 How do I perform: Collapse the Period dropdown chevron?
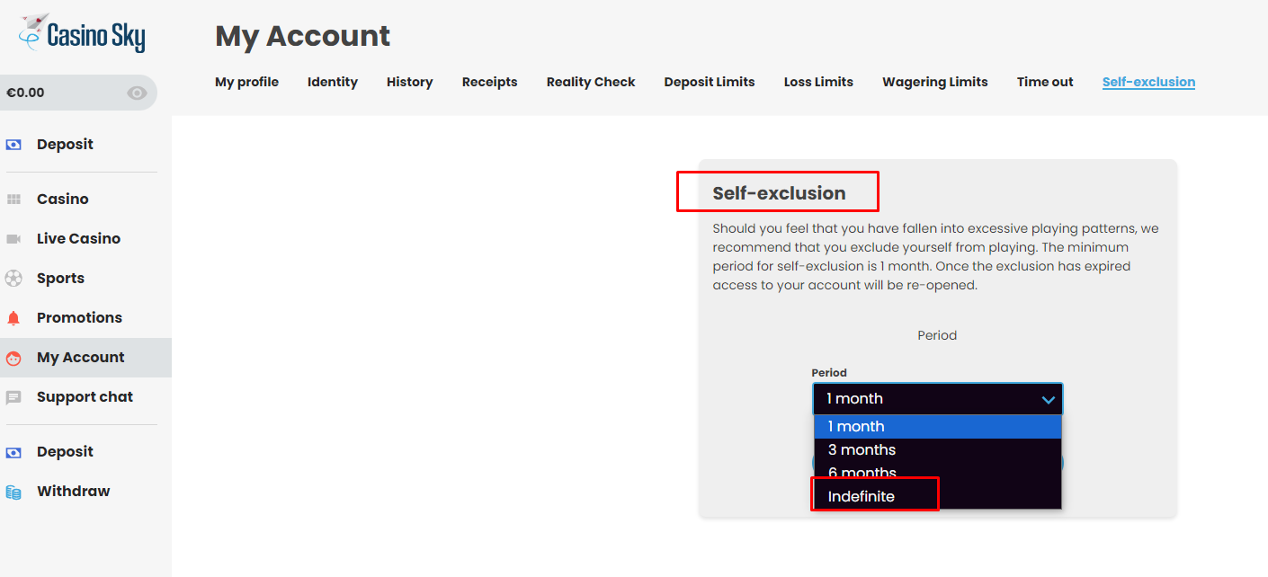pyautogui.click(x=1048, y=399)
